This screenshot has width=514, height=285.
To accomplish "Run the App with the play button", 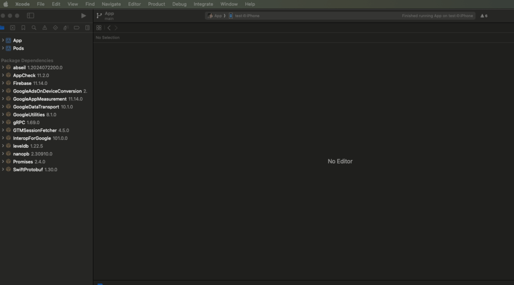I will tap(83, 16).
